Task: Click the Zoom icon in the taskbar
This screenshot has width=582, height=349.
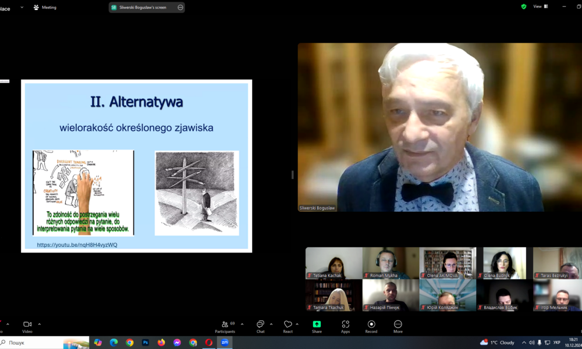Action: pyautogui.click(x=225, y=343)
